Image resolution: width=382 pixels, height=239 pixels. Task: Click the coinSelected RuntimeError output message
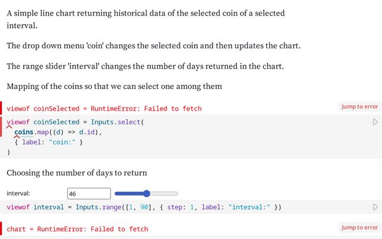104,109
